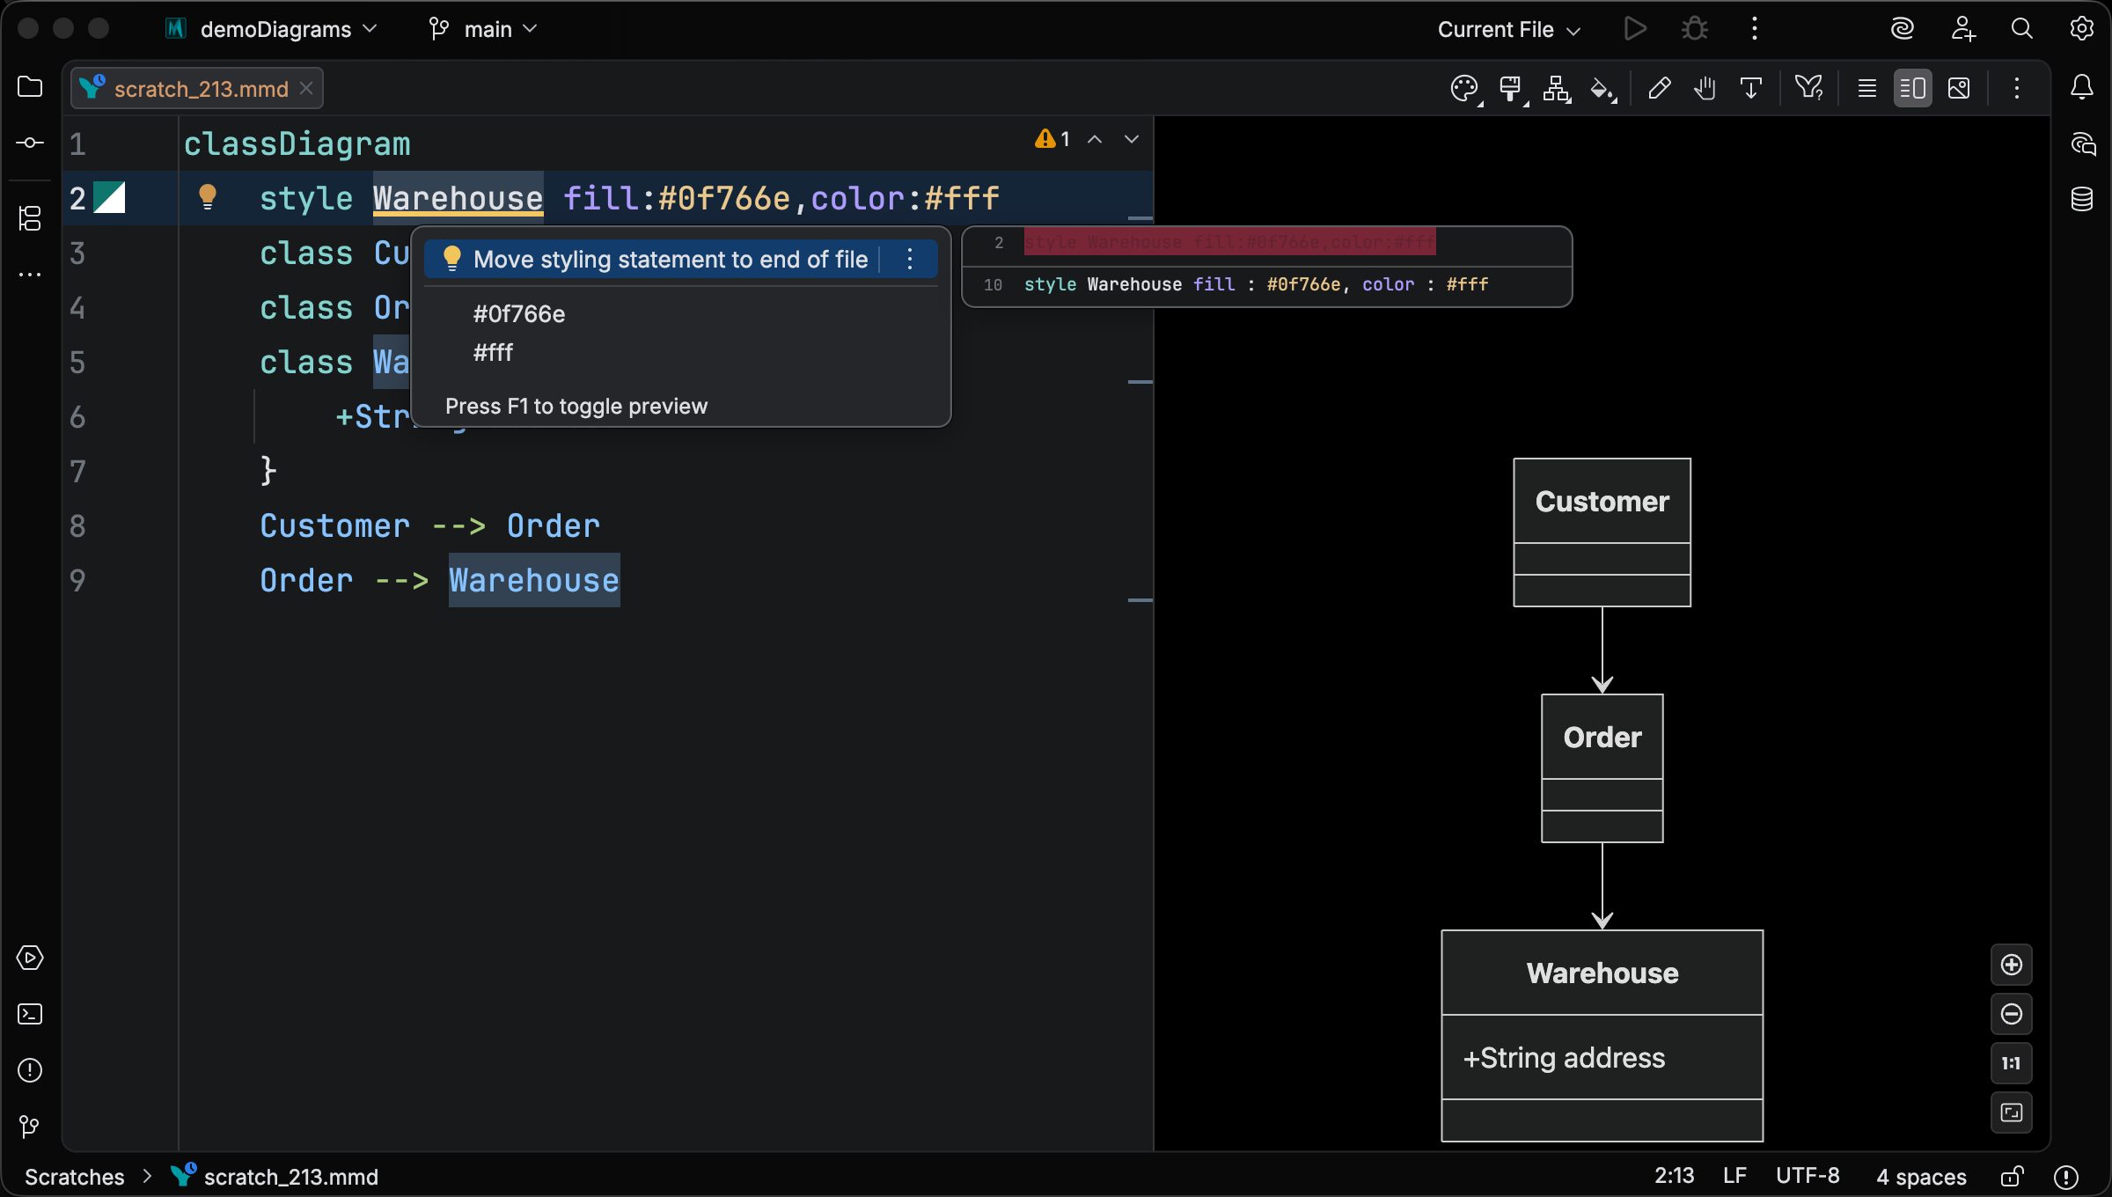Fit diagram to preview window

(x=2012, y=1113)
